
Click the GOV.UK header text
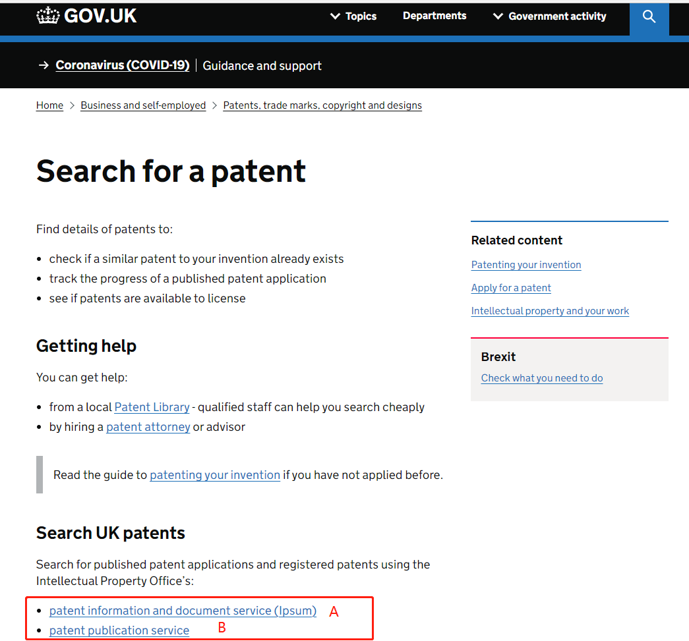pos(100,16)
